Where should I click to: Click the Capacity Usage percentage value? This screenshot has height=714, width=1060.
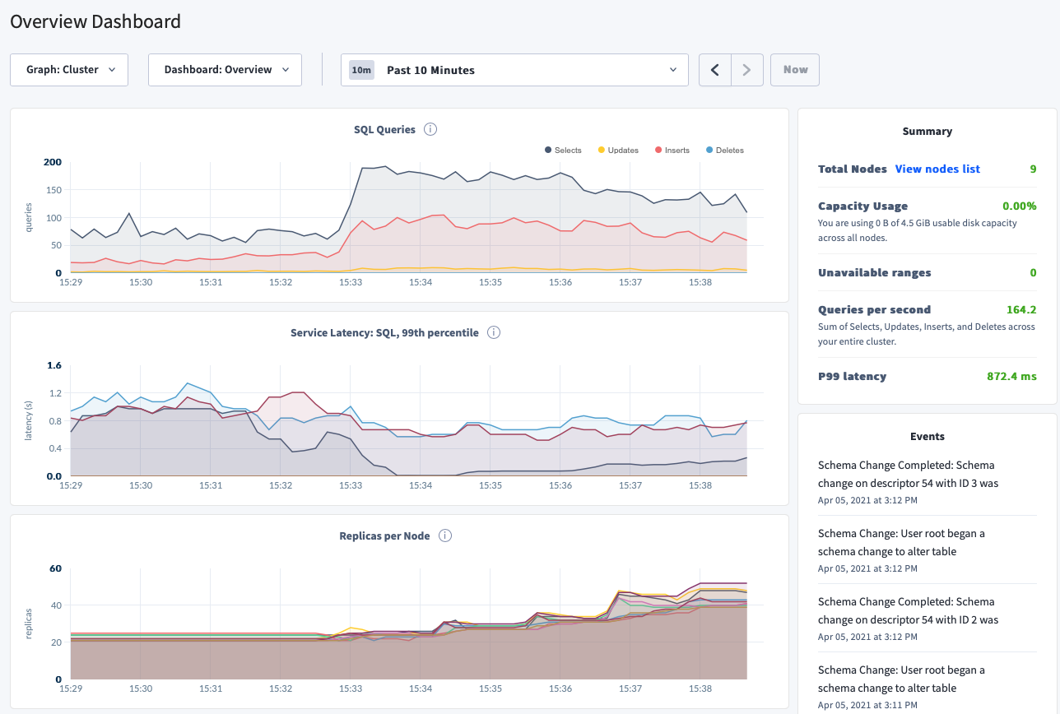(1019, 206)
